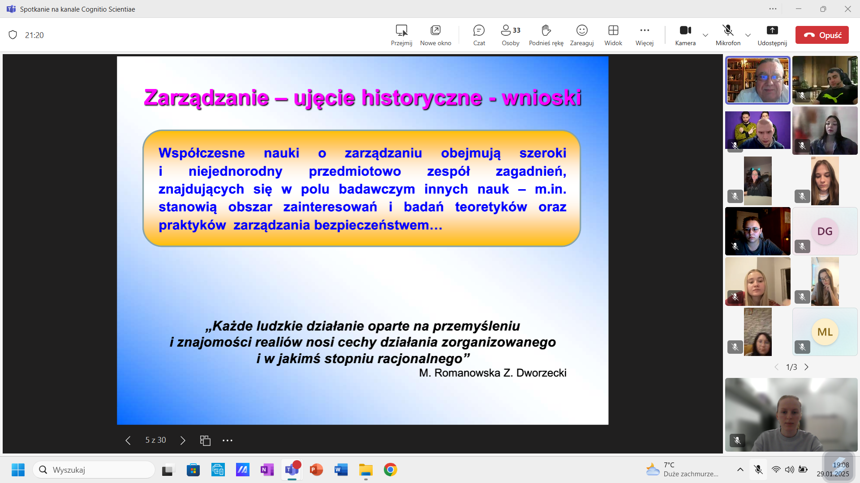Switch to Teams taskbar icon
This screenshot has width=860, height=483.
coord(292,470)
